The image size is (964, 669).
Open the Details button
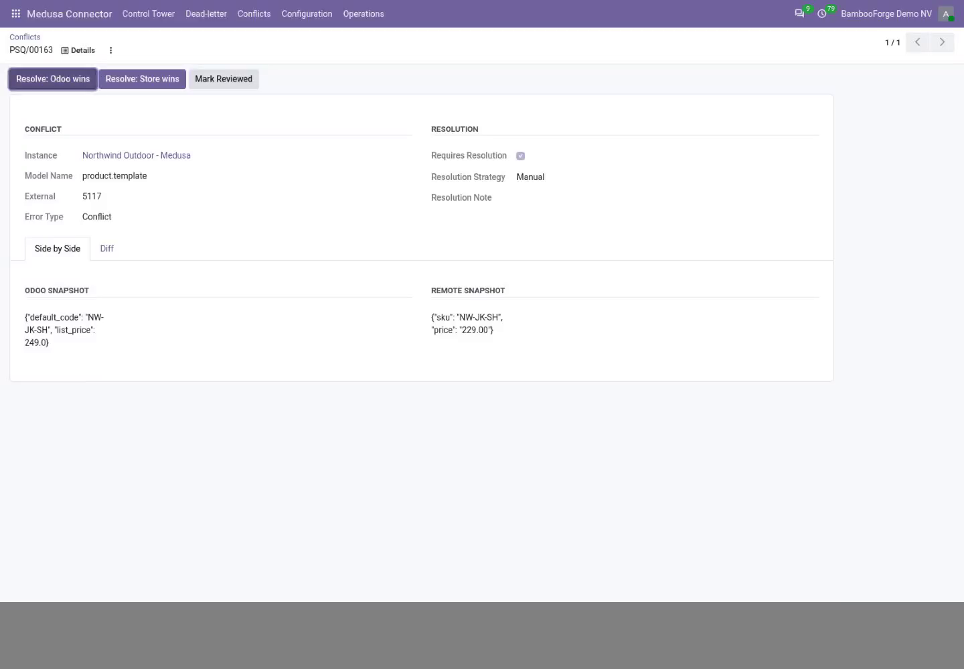[x=78, y=50]
